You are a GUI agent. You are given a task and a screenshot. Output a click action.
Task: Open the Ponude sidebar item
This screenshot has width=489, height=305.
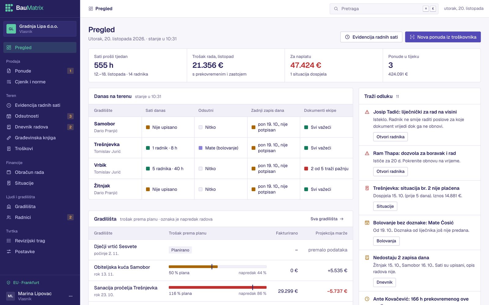[40, 71]
